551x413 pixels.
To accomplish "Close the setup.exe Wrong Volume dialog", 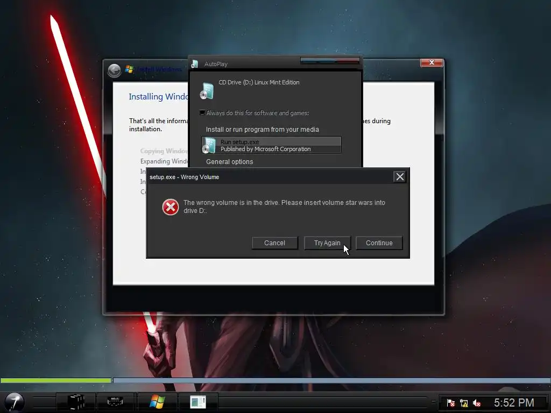I will (x=400, y=176).
